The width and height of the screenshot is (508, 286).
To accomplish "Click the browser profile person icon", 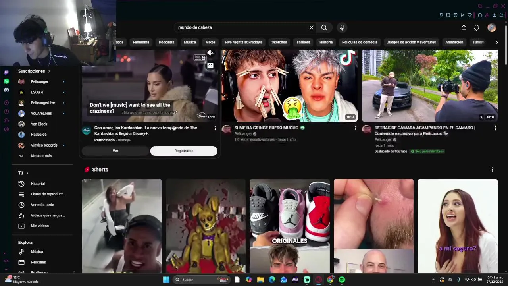I will click(487, 15).
